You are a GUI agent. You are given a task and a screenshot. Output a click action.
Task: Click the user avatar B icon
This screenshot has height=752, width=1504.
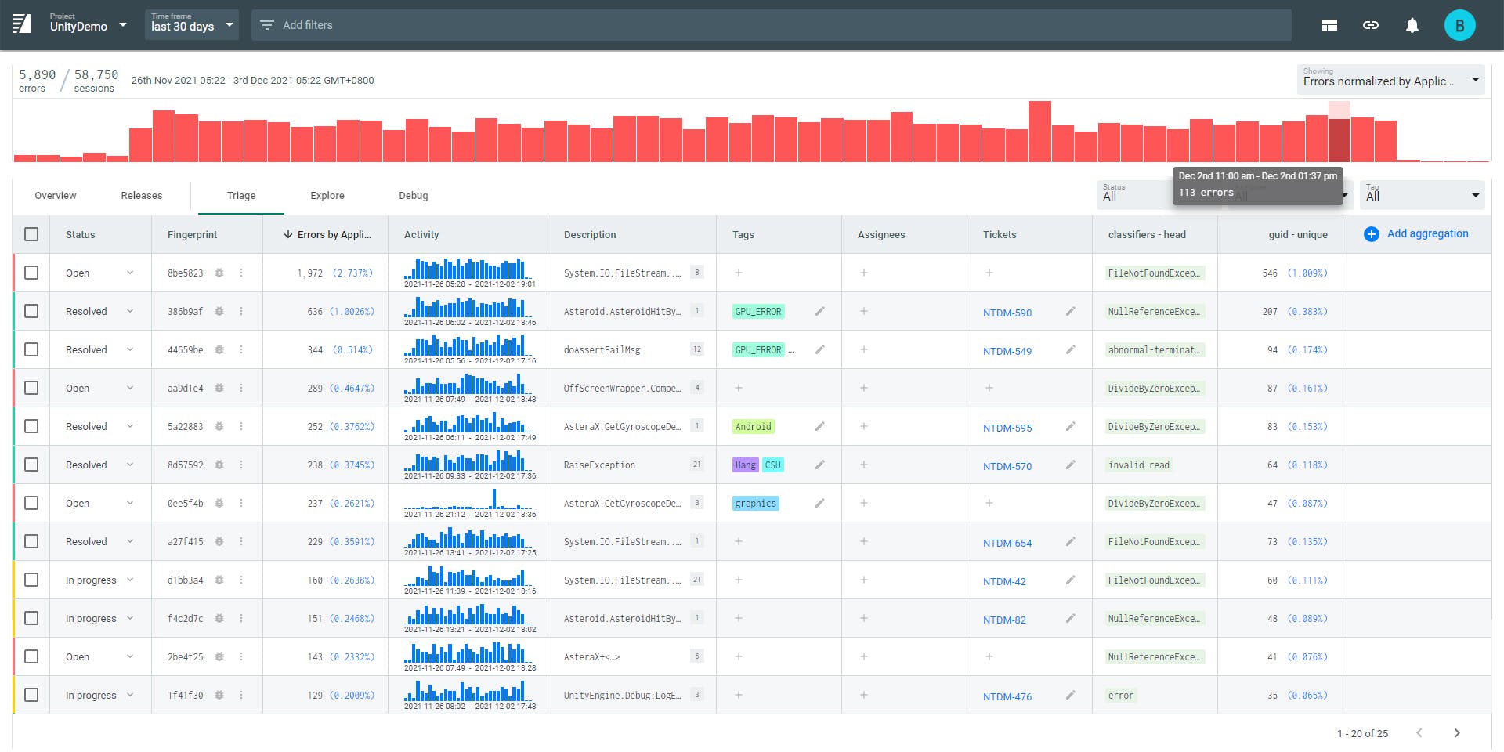coord(1459,25)
